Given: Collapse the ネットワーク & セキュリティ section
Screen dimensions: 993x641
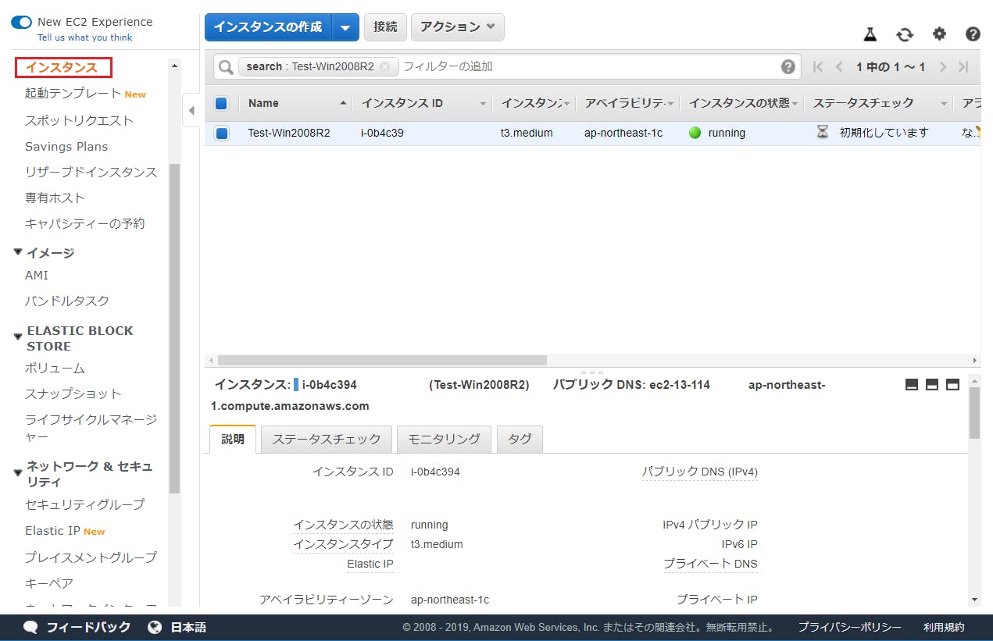Looking at the screenshot, I should pos(18,472).
